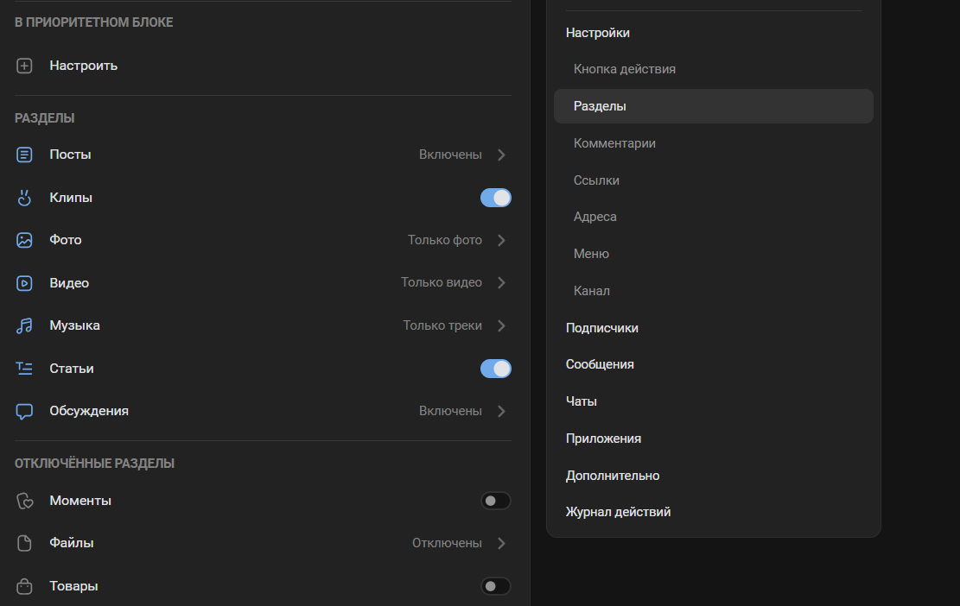
Task: Select Разделы menu item
Action: click(x=713, y=106)
